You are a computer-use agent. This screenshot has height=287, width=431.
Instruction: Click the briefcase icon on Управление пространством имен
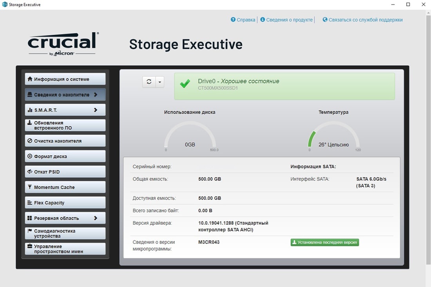[x=30, y=246]
